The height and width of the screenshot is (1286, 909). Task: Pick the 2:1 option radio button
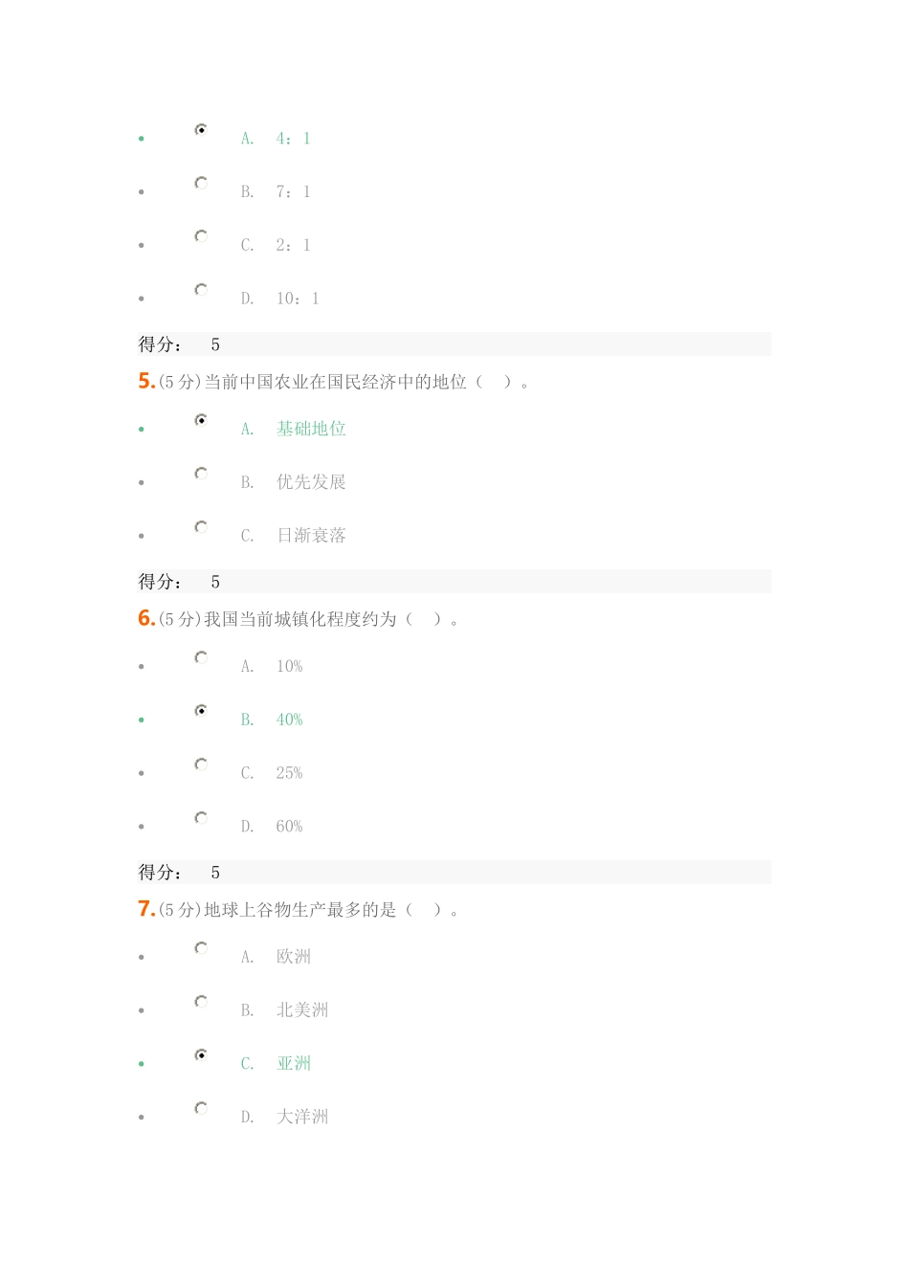tap(201, 236)
